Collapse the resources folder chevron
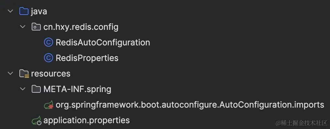 coord(10,74)
